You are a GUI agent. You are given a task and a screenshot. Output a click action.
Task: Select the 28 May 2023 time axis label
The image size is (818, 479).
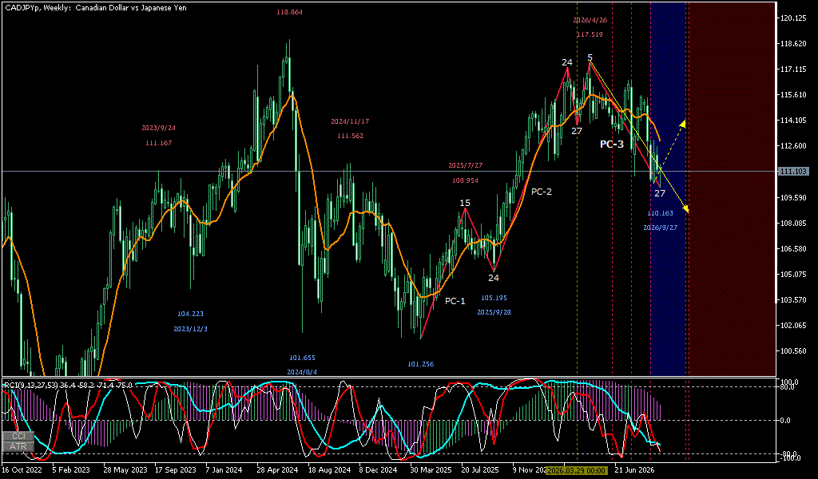coord(124,469)
